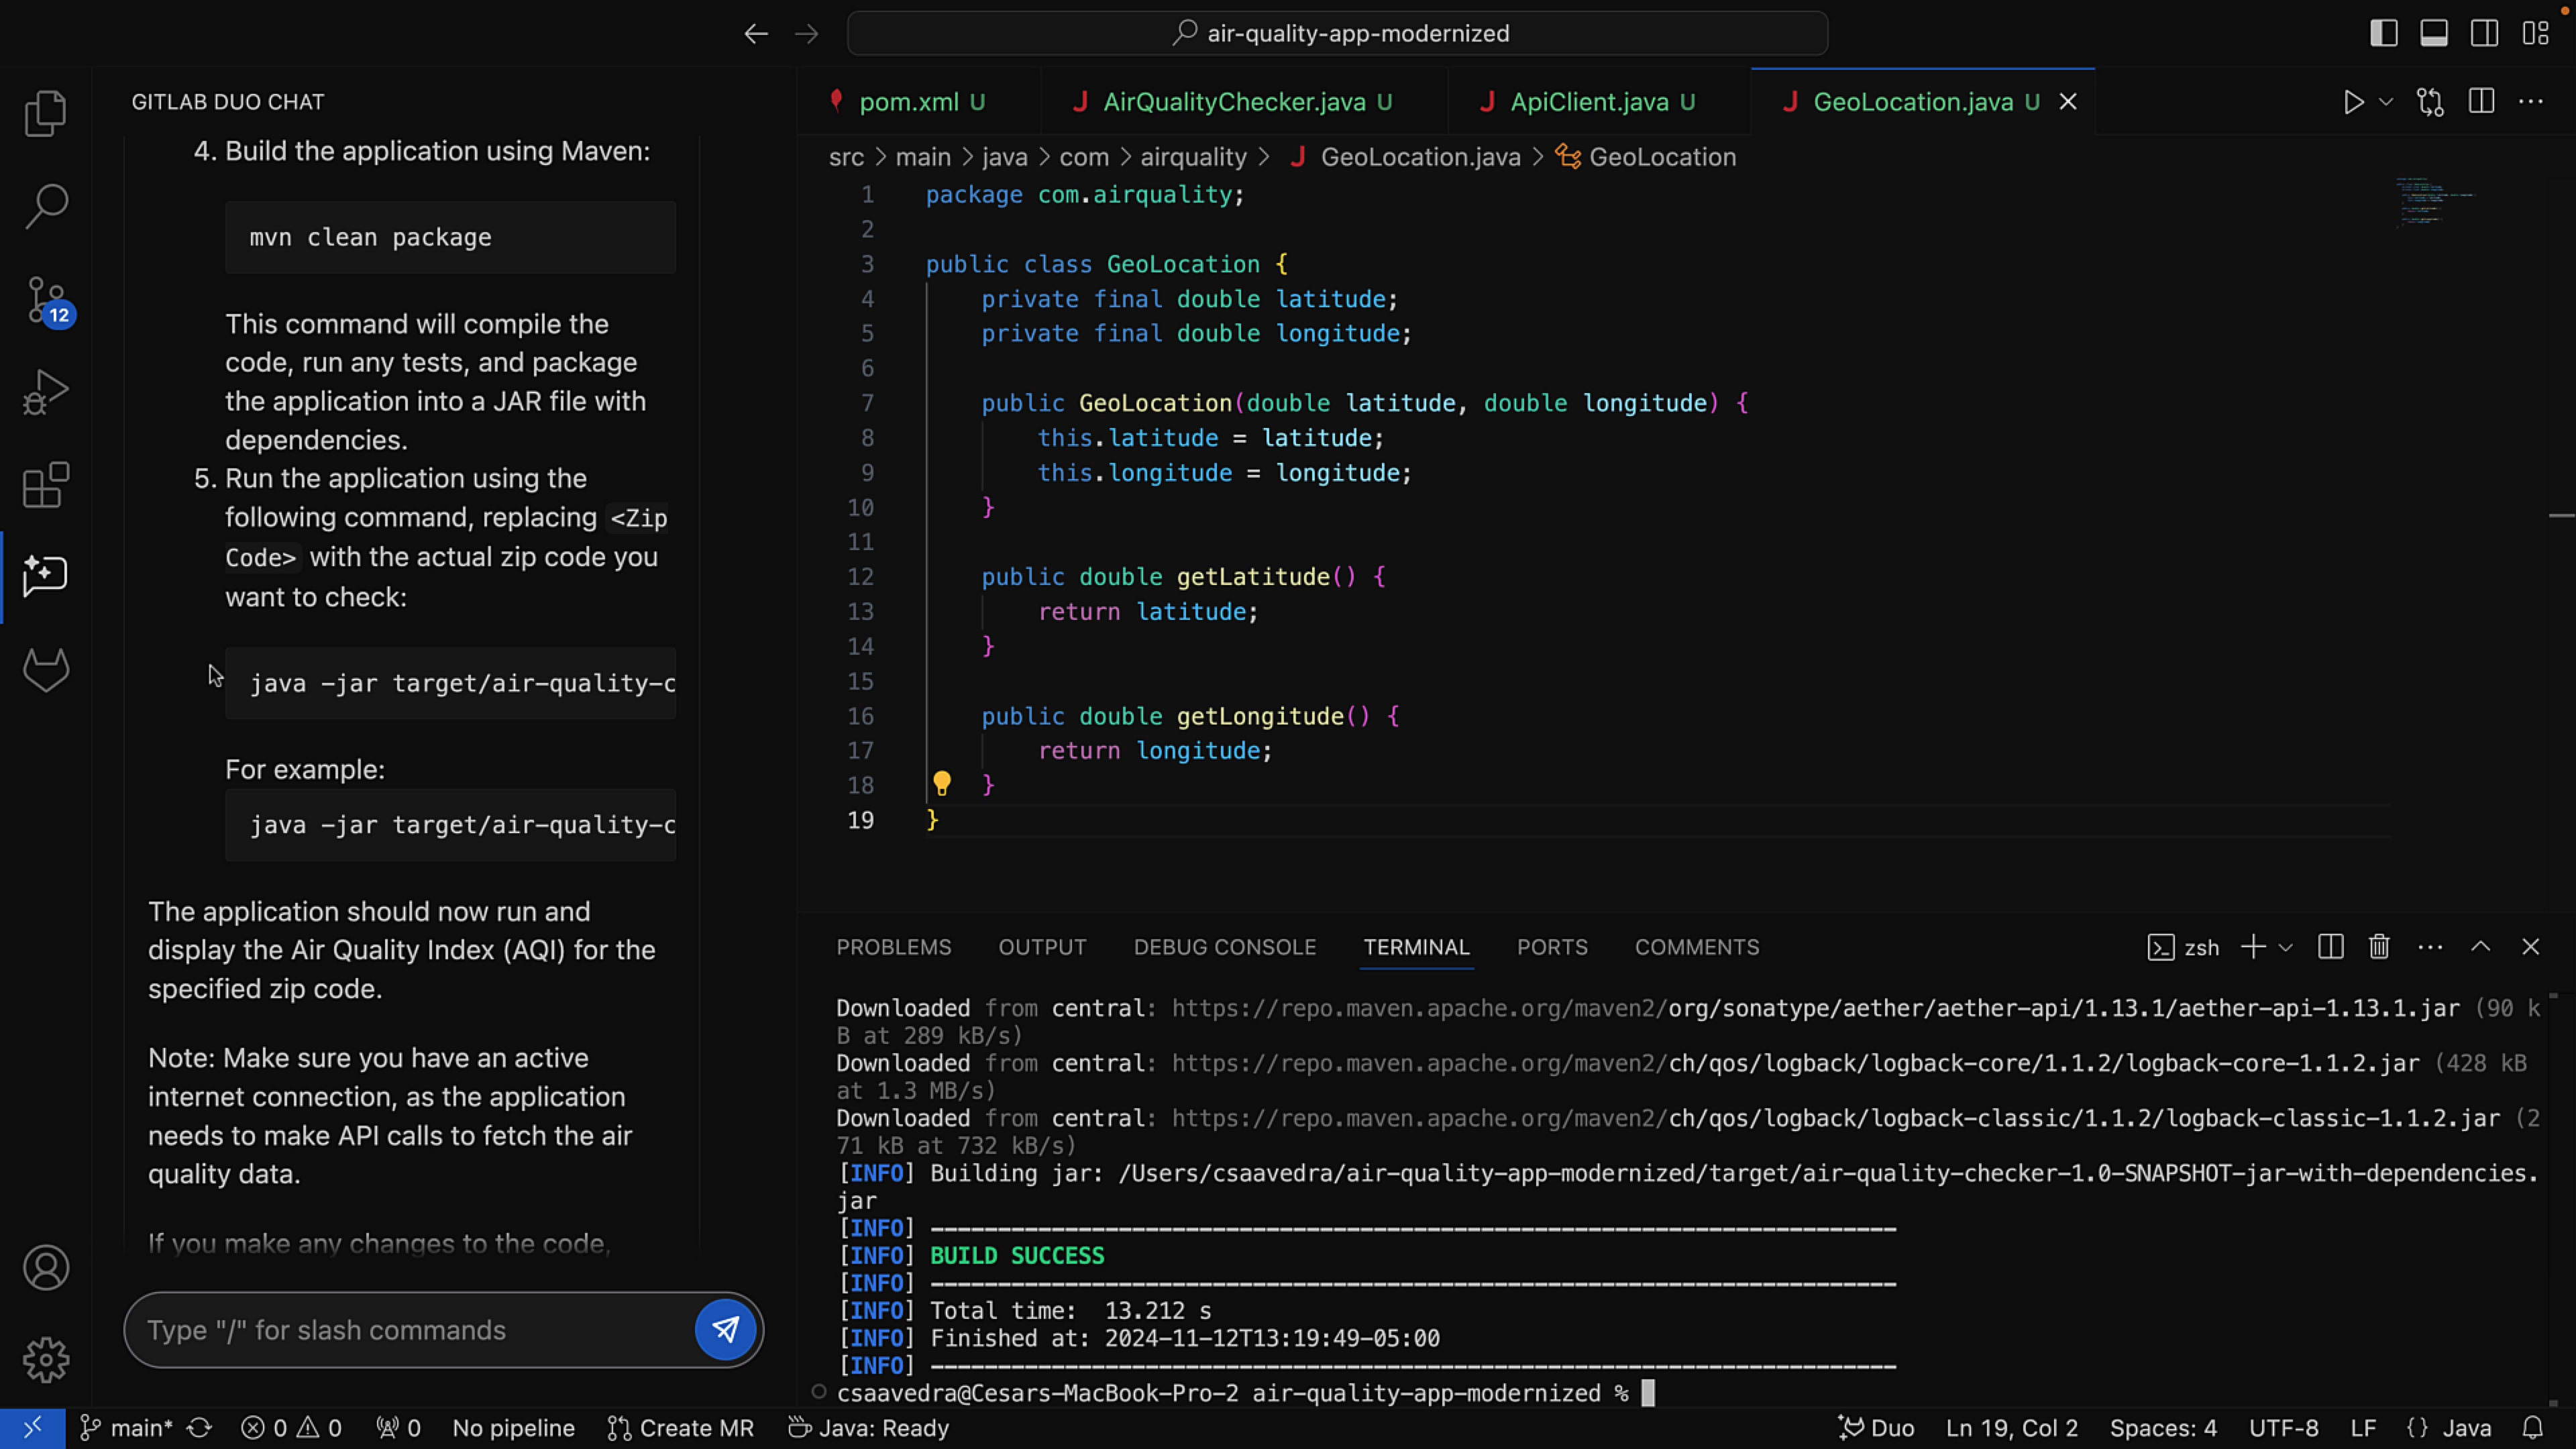This screenshot has height=1449, width=2576.
Task: Open remote window indicator in status bar
Action: (x=32, y=1428)
